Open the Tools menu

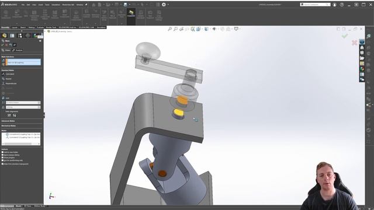click(47, 5)
